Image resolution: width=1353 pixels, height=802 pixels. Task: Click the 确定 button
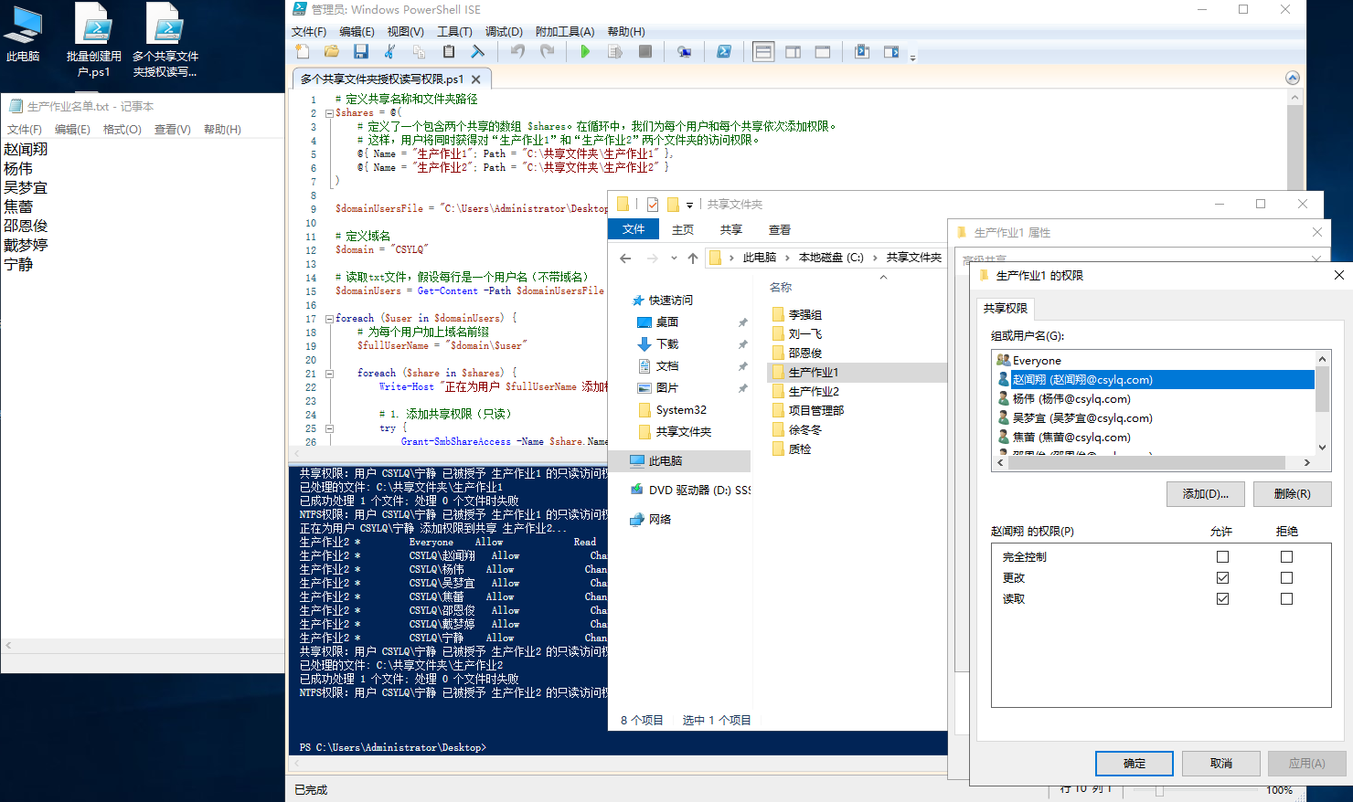(1134, 763)
